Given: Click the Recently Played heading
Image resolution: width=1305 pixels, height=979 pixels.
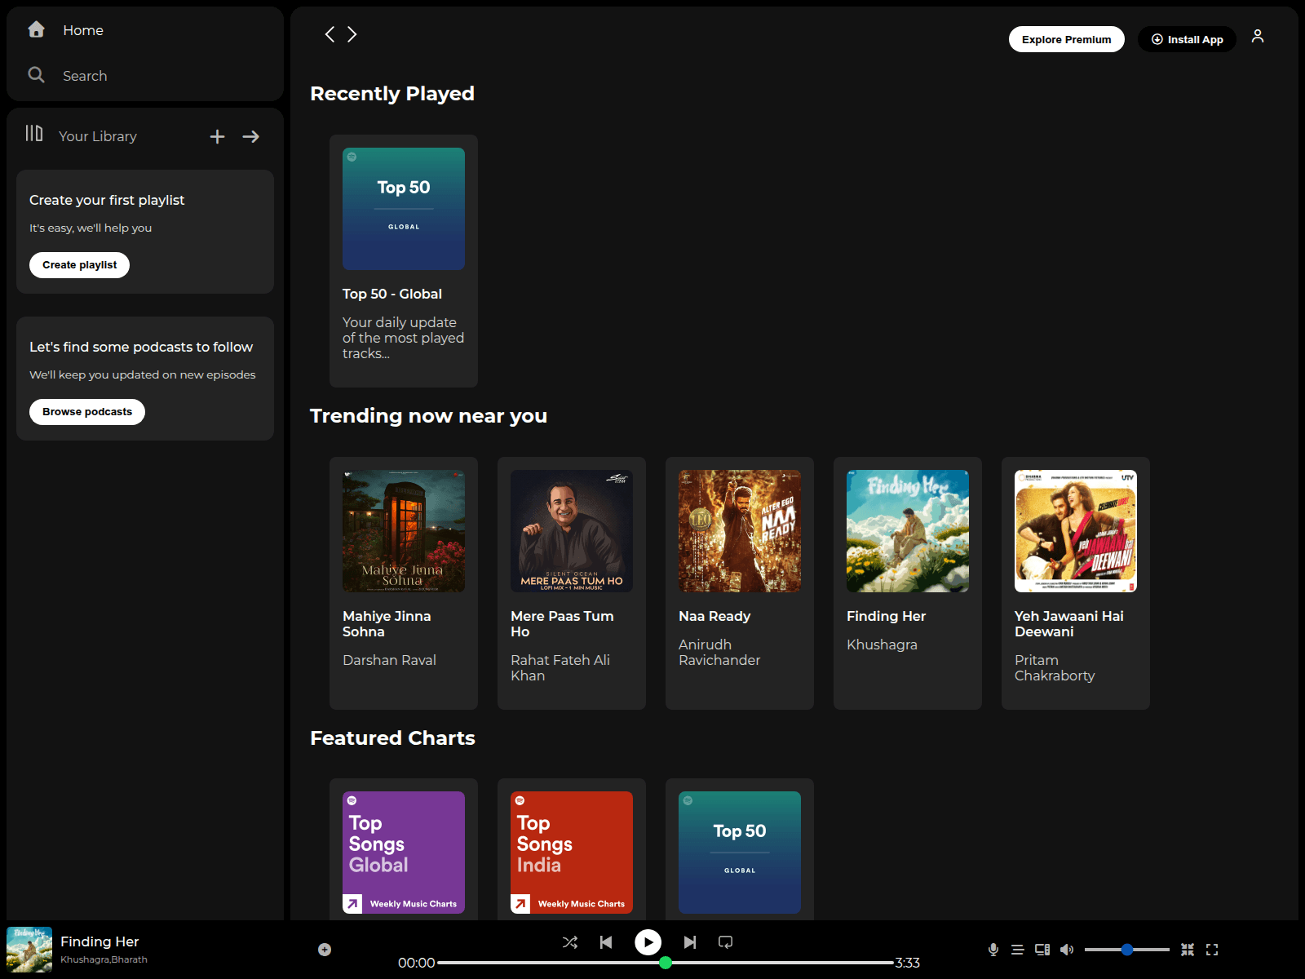Looking at the screenshot, I should point(392,94).
